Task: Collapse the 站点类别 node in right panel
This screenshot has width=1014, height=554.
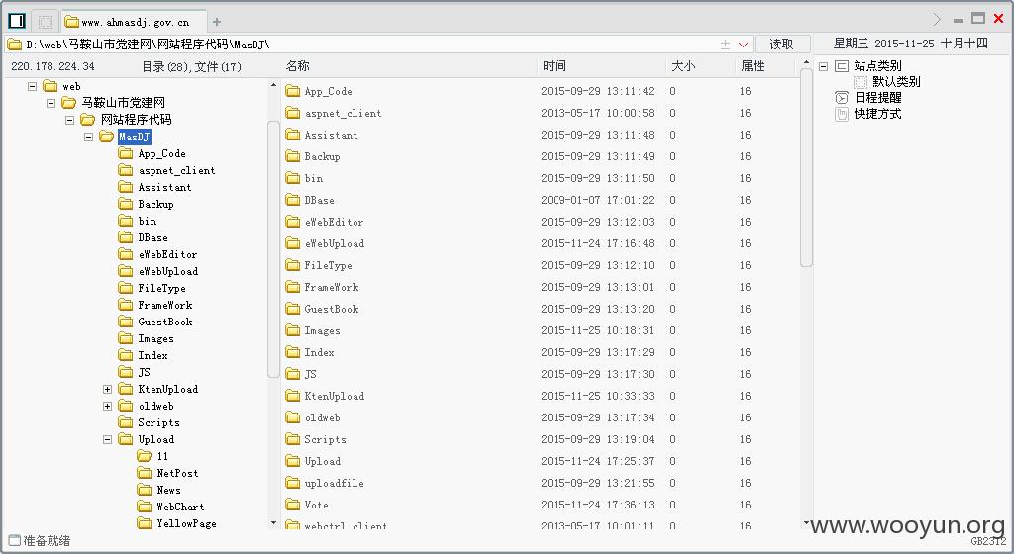Action: (823, 66)
